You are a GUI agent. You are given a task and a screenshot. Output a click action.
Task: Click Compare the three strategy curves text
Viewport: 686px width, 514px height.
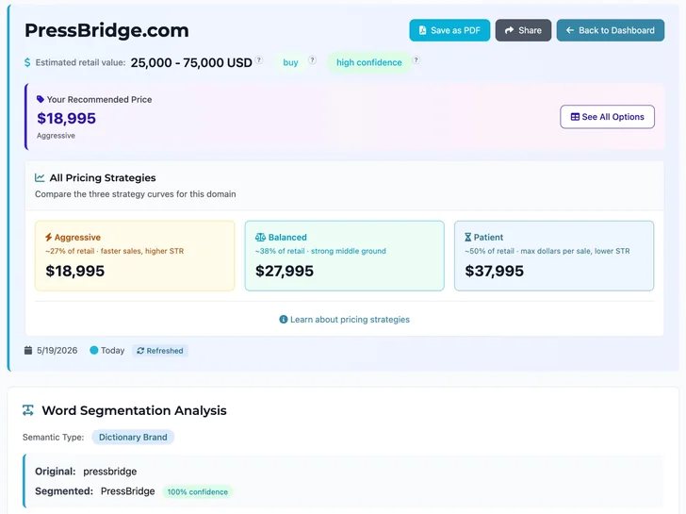tap(135, 194)
